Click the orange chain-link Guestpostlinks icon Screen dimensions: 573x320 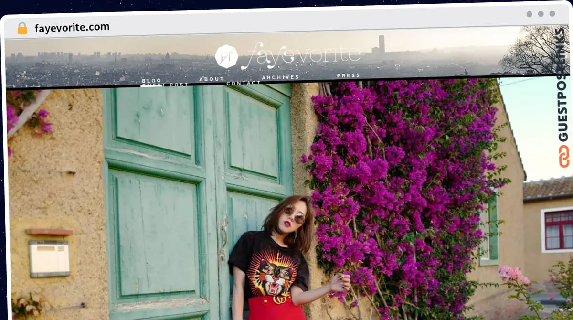(564, 156)
